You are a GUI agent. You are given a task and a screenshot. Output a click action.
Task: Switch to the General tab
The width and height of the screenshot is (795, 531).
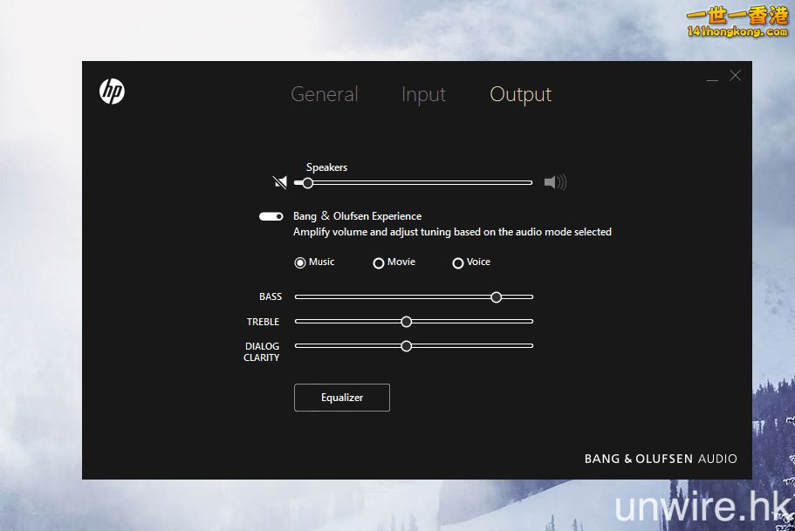(325, 94)
